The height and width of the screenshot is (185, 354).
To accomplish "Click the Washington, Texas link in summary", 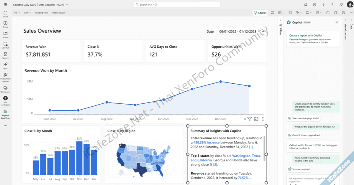I will 246,156.
